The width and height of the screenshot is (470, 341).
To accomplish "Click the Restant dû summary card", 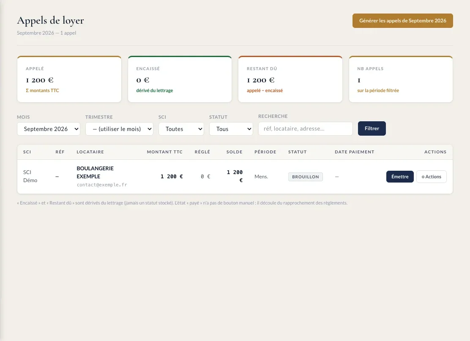I will (290, 79).
